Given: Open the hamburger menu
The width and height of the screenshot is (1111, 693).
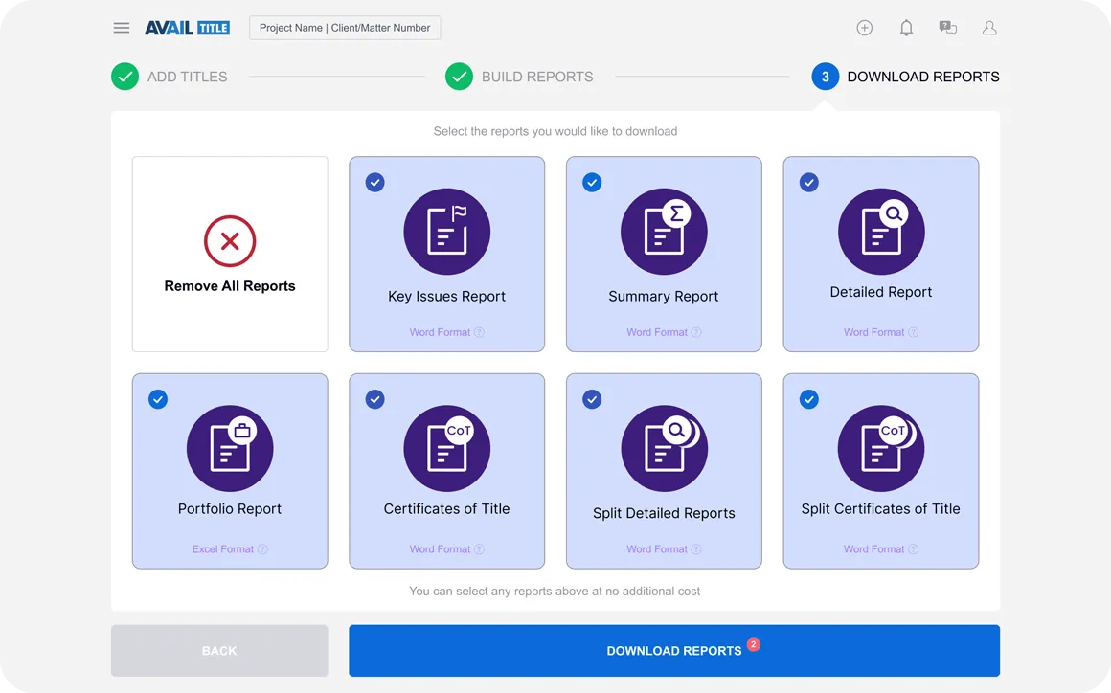Looking at the screenshot, I should [122, 28].
